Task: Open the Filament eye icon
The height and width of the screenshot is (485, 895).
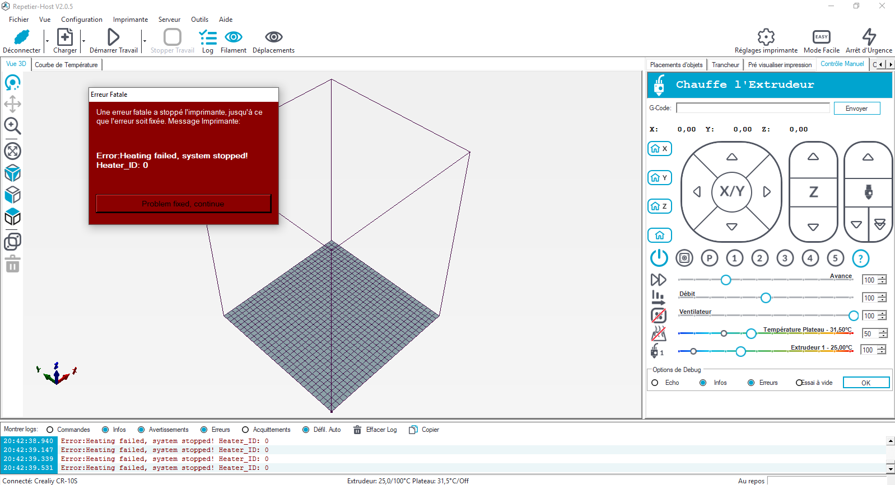Action: coord(234,37)
